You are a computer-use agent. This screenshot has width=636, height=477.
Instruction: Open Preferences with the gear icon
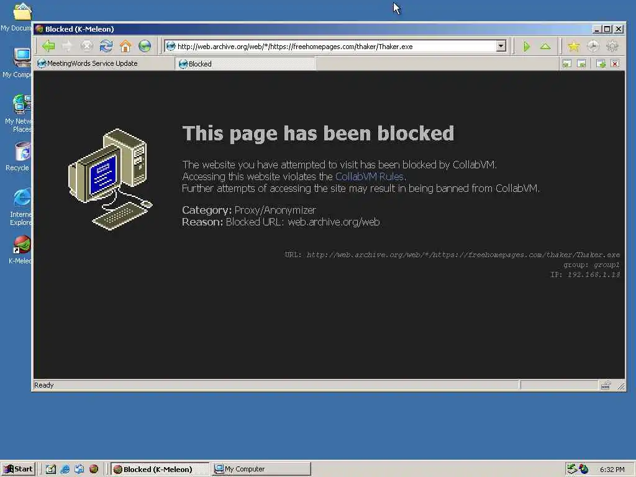(x=612, y=46)
